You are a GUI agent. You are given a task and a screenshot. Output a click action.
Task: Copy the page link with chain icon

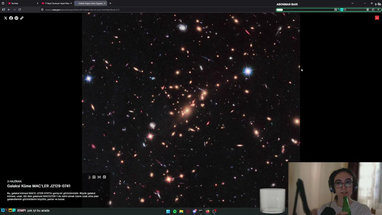tap(22, 18)
